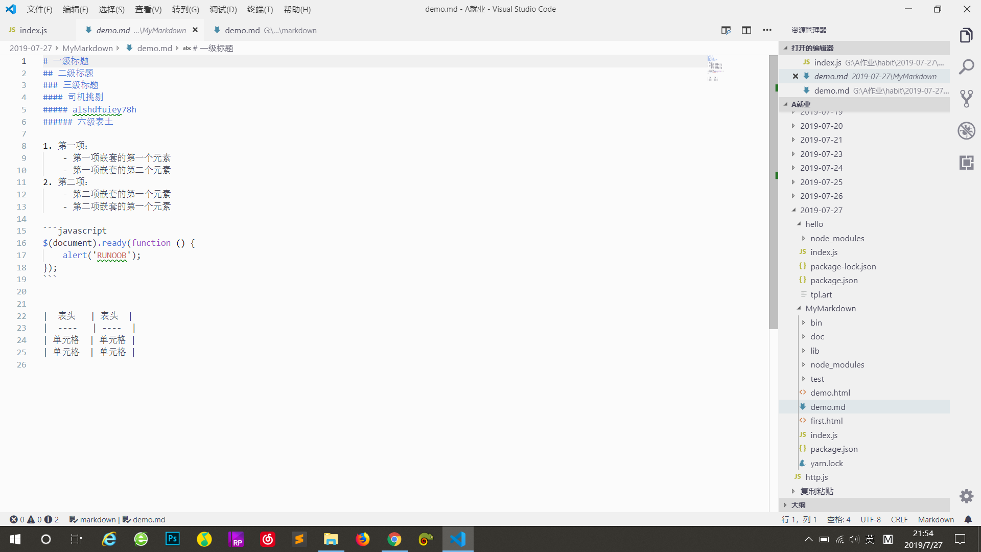Change the CRLF line ending setting
The width and height of the screenshot is (981, 552).
(899, 519)
